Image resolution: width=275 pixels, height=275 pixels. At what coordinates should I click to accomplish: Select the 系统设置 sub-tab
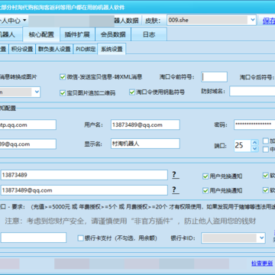click(112, 49)
